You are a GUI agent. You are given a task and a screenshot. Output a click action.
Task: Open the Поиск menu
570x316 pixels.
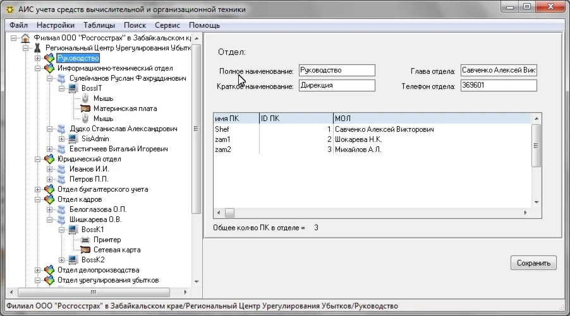coord(135,25)
